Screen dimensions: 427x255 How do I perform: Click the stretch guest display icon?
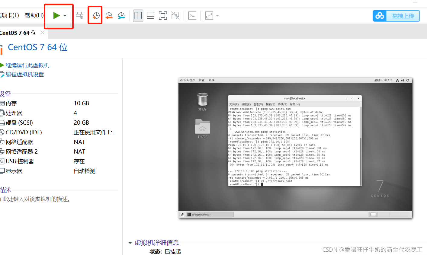click(209, 15)
